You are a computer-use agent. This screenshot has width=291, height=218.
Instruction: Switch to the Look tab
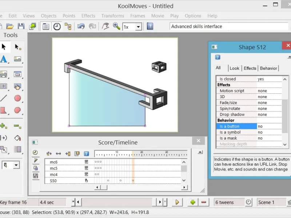[x=234, y=68]
